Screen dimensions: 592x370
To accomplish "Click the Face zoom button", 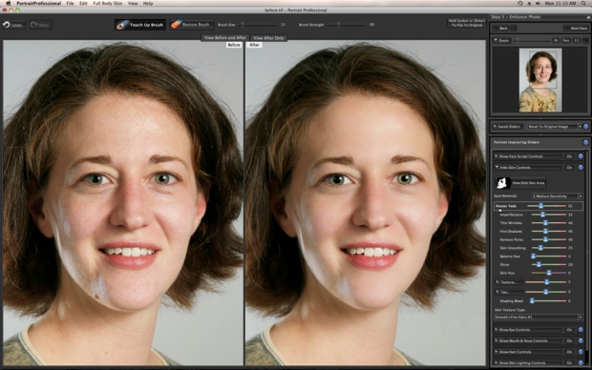I will point(565,40).
